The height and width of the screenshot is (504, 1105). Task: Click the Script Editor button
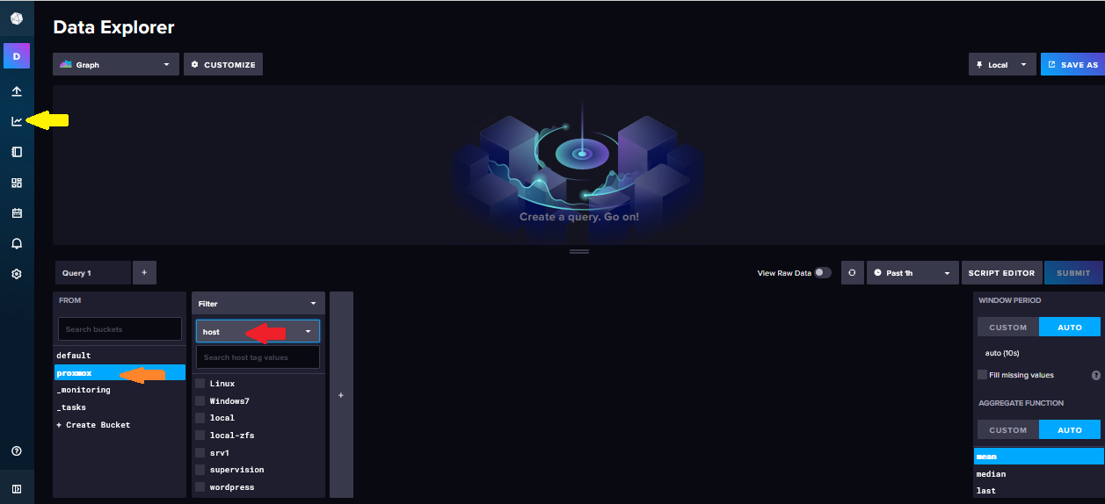(x=1002, y=273)
